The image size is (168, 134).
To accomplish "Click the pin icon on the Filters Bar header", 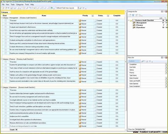I will 164,58.
